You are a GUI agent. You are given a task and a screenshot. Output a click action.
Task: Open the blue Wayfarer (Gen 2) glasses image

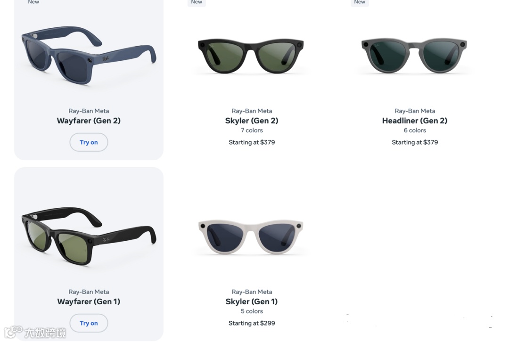89,55
